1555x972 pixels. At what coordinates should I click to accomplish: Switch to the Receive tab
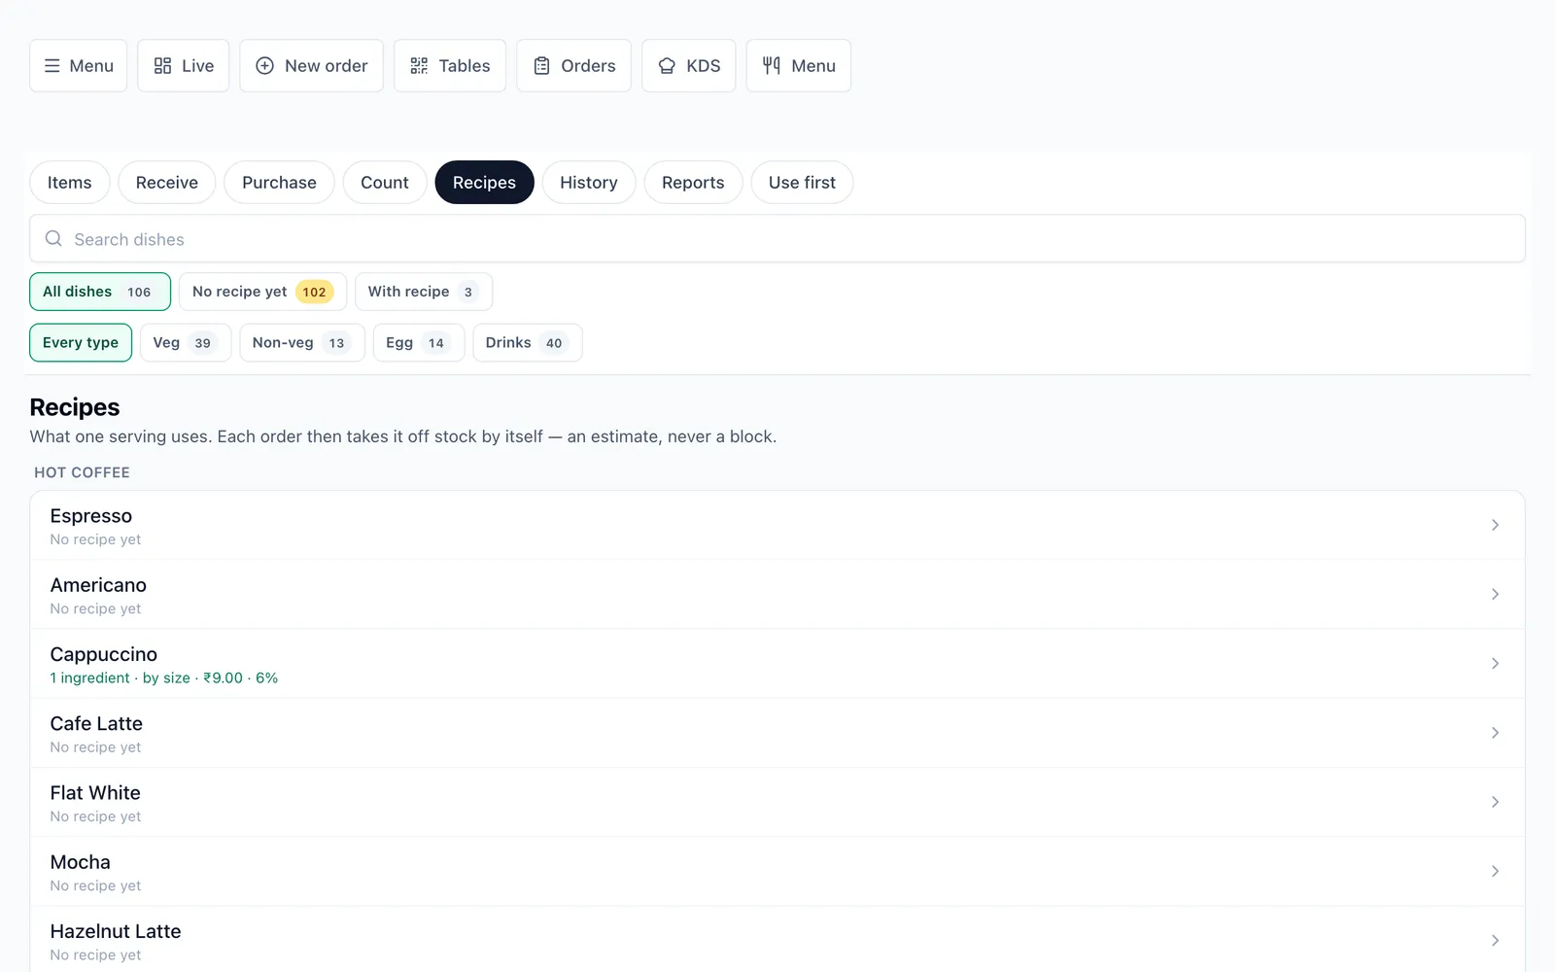point(167,183)
